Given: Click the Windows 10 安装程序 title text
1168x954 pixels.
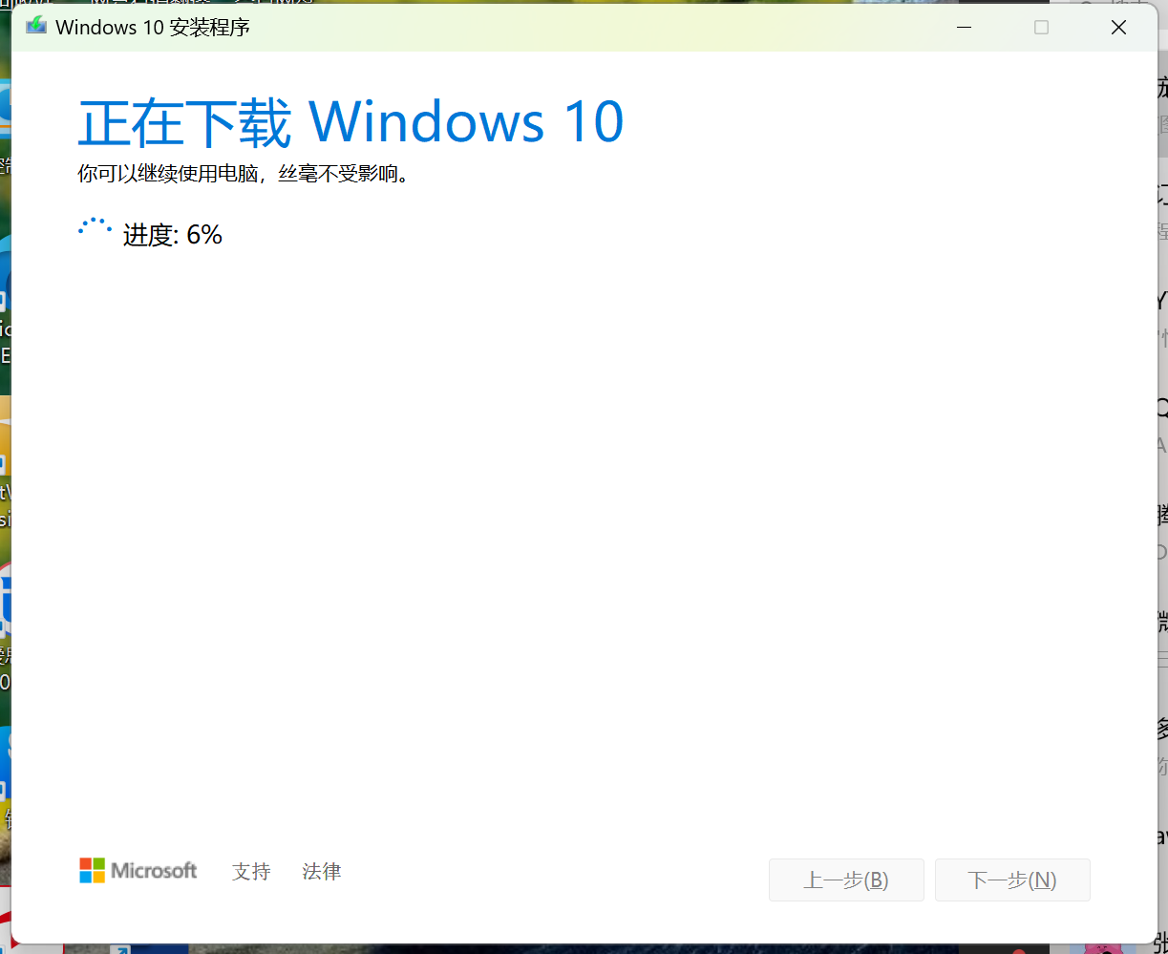Looking at the screenshot, I should [153, 27].
